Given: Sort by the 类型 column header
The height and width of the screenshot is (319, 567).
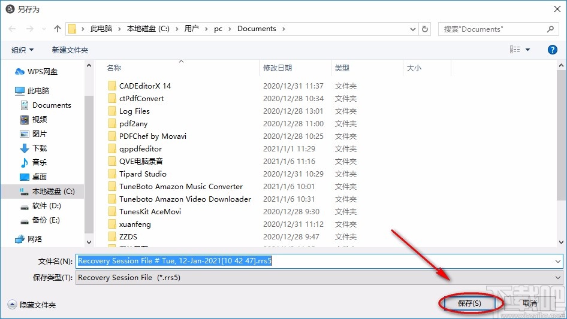Looking at the screenshot, I should (x=342, y=68).
